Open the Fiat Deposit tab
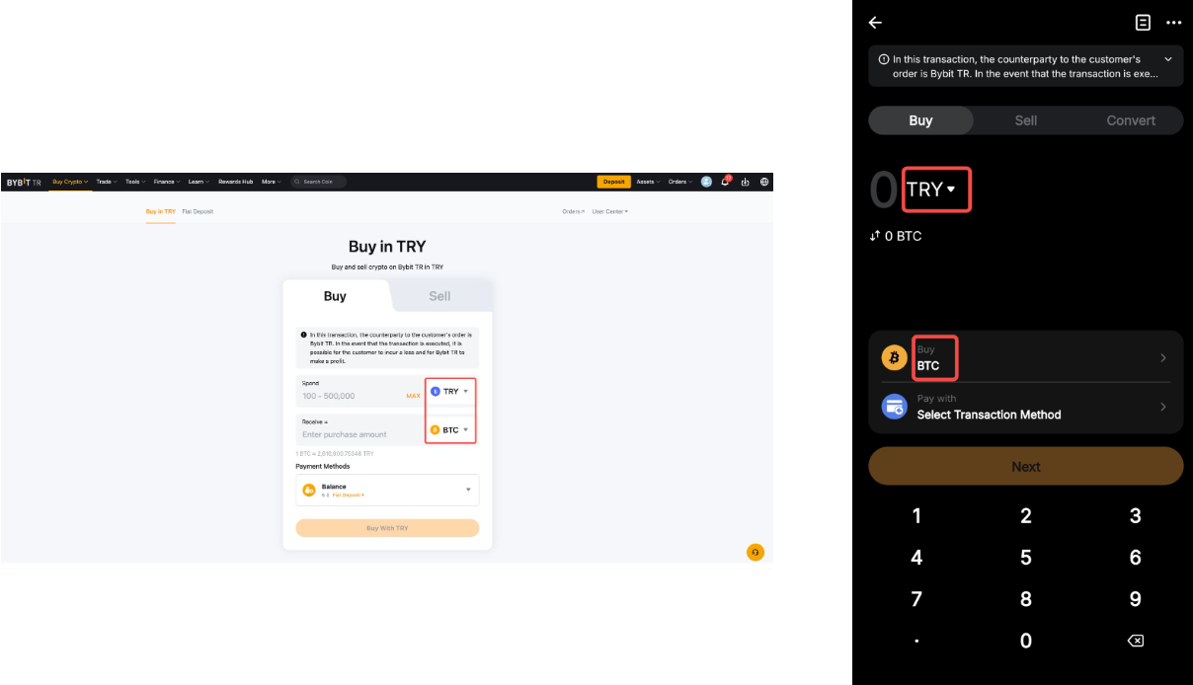The image size is (1193, 685). (198, 211)
